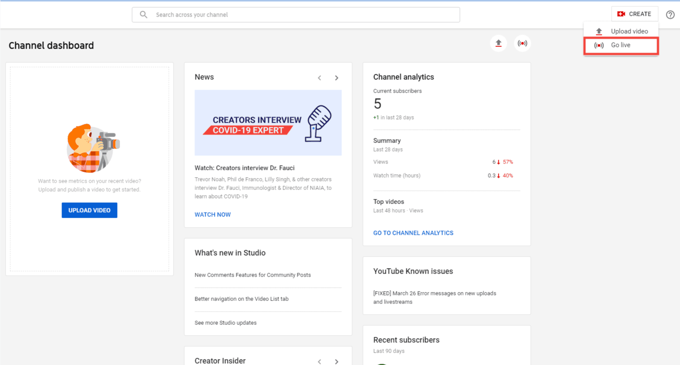Show next Creator Insider item
Image resolution: width=680 pixels, height=365 pixels.
point(337,362)
